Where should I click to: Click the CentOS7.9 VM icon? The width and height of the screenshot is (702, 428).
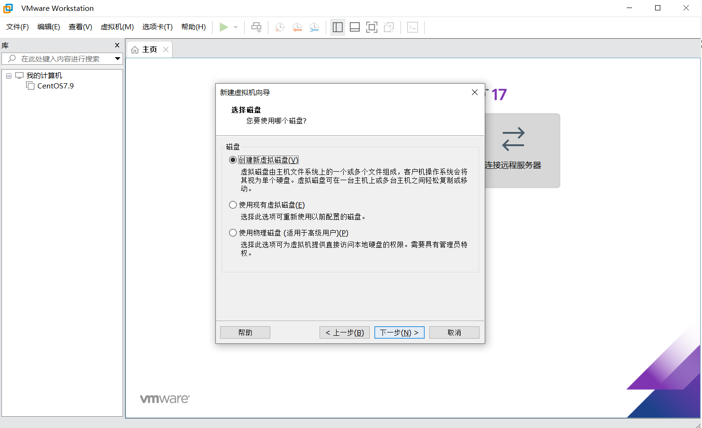[x=30, y=86]
